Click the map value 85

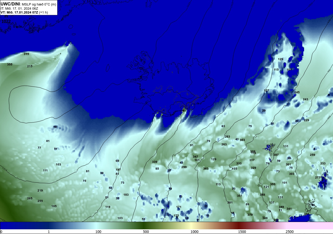157,169
